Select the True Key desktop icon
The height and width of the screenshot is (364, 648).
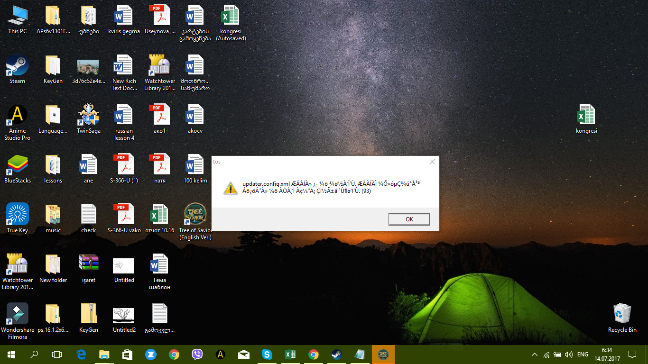18,216
